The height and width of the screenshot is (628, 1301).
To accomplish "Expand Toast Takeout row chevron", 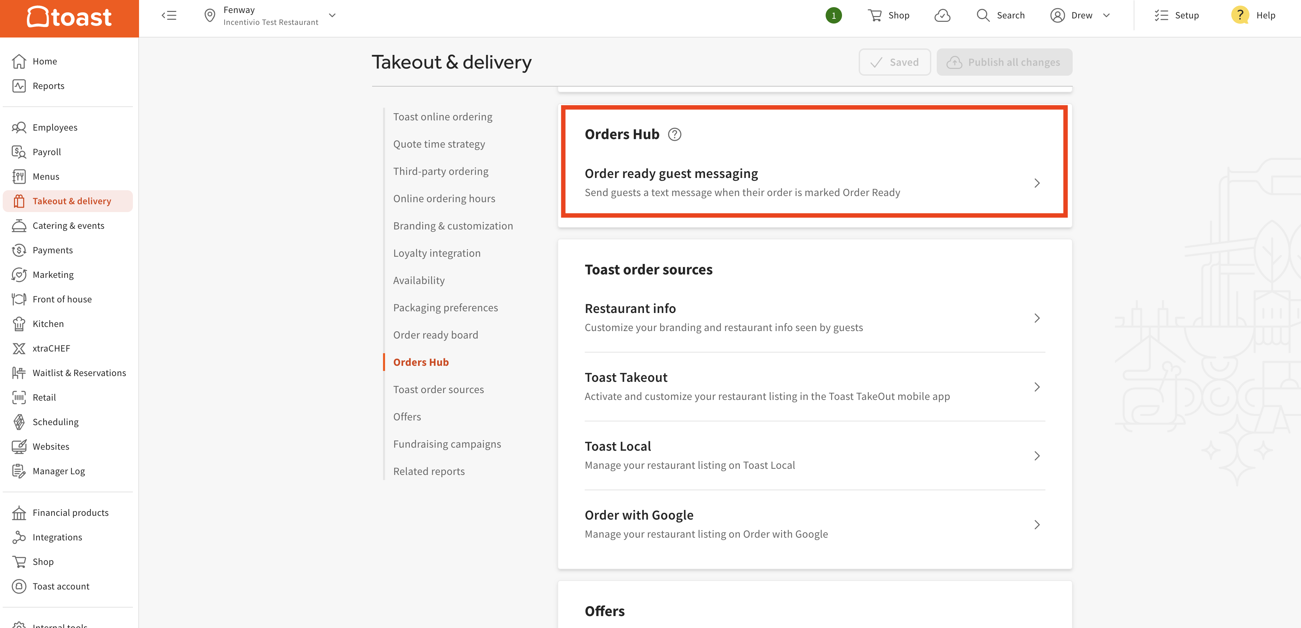I will tap(1036, 387).
